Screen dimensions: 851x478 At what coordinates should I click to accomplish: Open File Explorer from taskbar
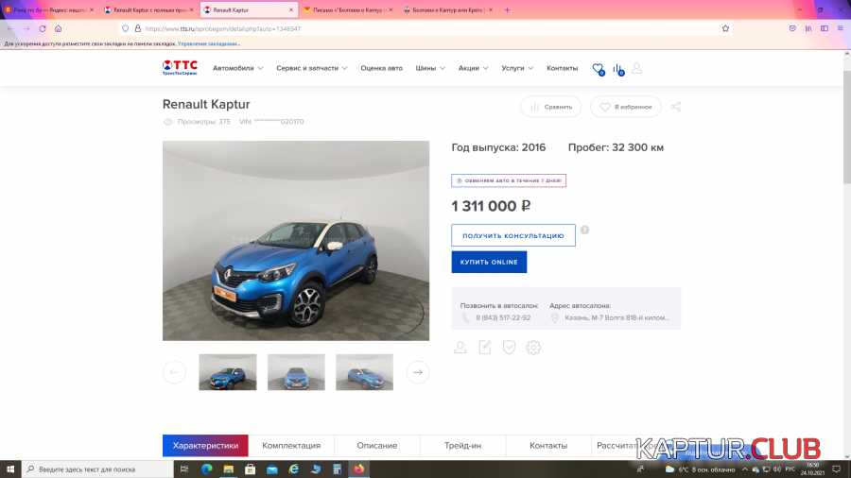(x=229, y=469)
